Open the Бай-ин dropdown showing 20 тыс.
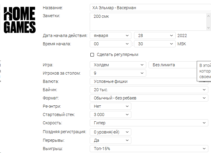The image size is (211, 153). tap(149, 90)
